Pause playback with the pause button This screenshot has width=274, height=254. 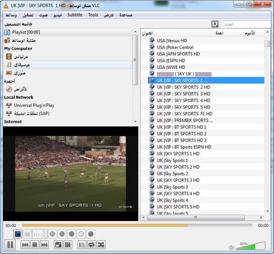click(10, 244)
